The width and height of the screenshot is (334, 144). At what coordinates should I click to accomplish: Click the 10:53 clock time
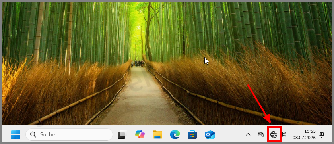pos(310,131)
